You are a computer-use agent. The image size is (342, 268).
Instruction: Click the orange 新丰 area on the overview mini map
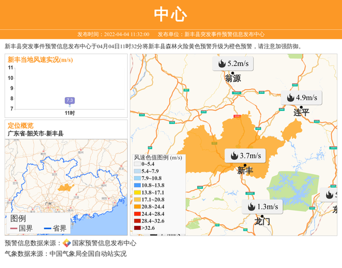point(64,187)
